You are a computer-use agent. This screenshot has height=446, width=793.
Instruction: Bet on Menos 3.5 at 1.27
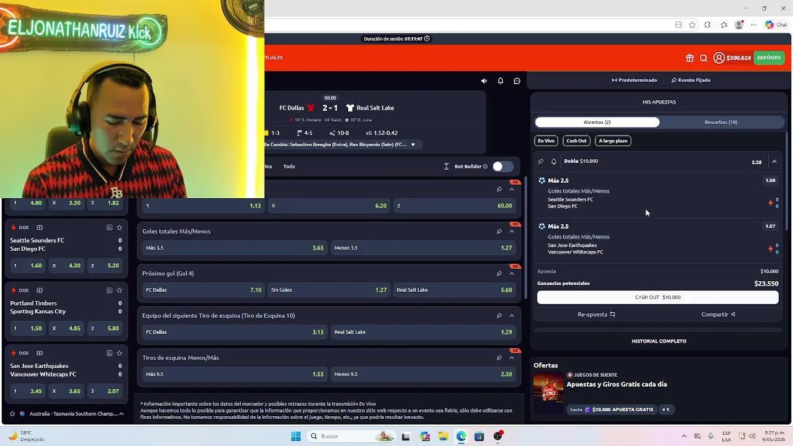423,248
